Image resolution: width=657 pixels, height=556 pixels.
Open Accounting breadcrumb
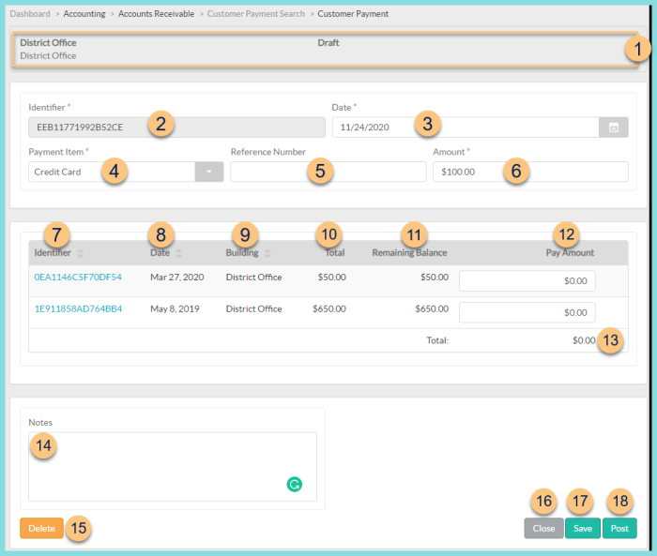[84, 14]
